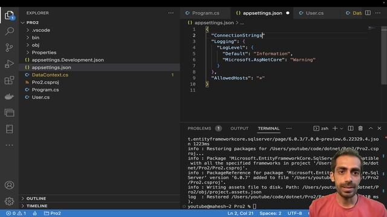387x217 pixels.
Task: Open Program.cs in Explorer
Action: coord(45,90)
